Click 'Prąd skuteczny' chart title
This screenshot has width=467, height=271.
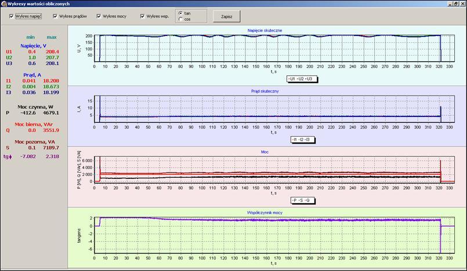[265, 91]
